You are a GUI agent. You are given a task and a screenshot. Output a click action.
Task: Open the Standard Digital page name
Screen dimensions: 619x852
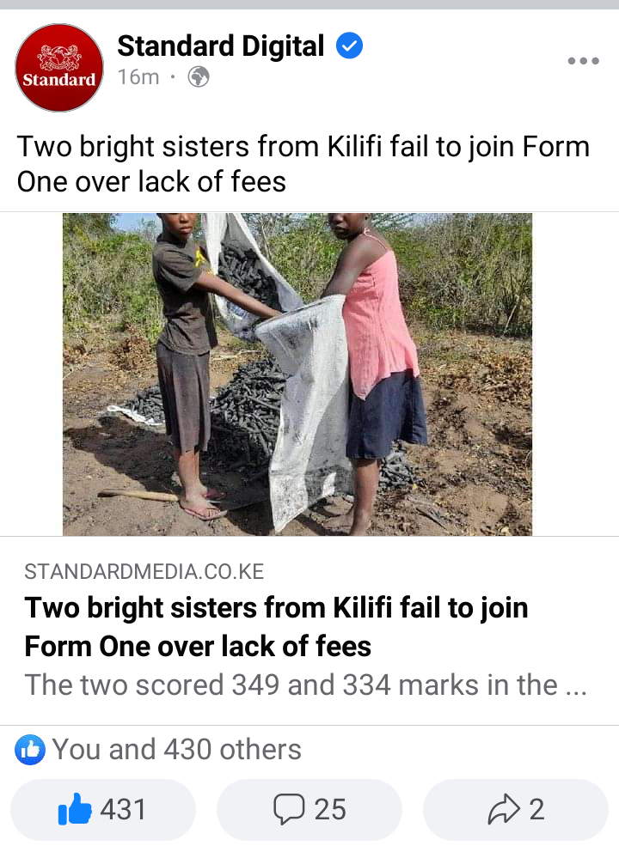click(221, 46)
